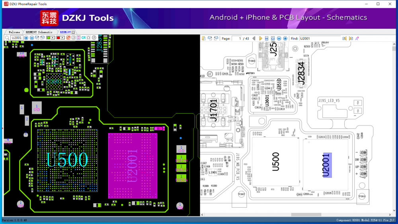Open the REDMI9T Schematic tab
The width and height of the screenshot is (398, 224).
(x=39, y=32)
